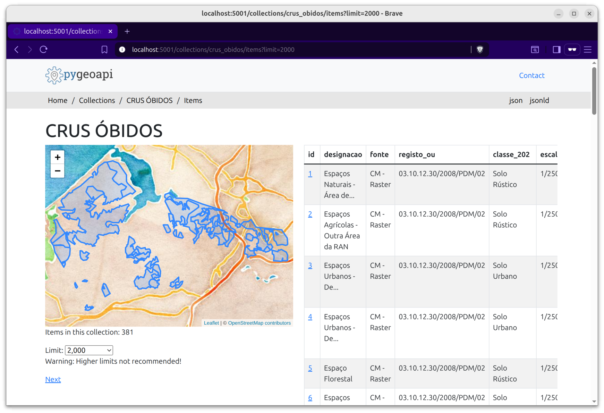Image resolution: width=604 pixels, height=413 pixels.
Task: Bookmark this page with the bookmark icon
Action: (104, 50)
